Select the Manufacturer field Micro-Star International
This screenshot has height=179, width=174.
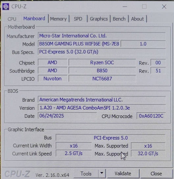(102, 36)
